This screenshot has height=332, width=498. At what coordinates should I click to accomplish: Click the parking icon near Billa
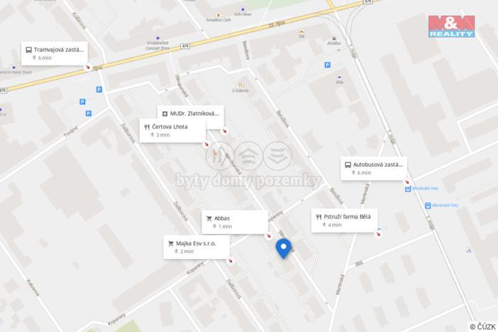(x=328, y=65)
